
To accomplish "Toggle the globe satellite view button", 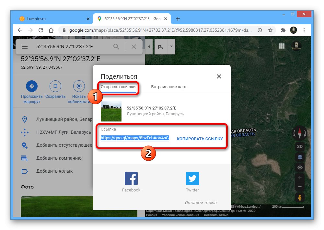I will [x=300, y=157].
